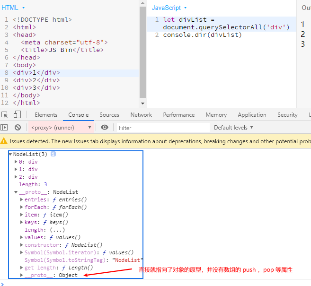Switch to the Console tab
Viewport: 311px width, 286px height.
coord(79,115)
